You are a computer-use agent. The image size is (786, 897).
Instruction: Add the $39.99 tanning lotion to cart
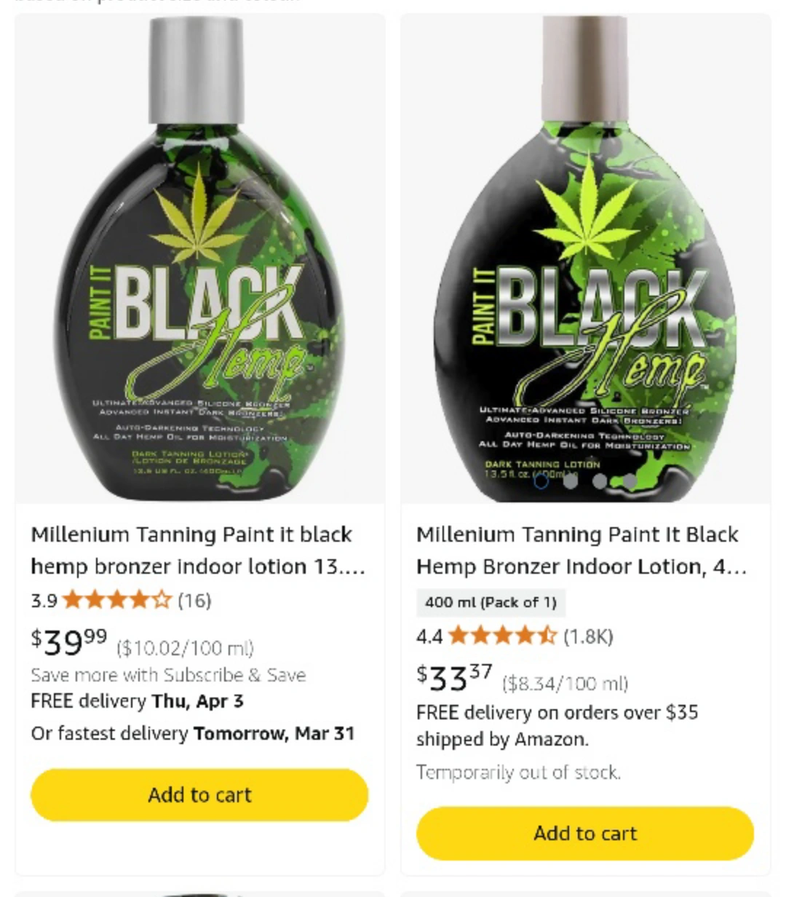(x=199, y=794)
